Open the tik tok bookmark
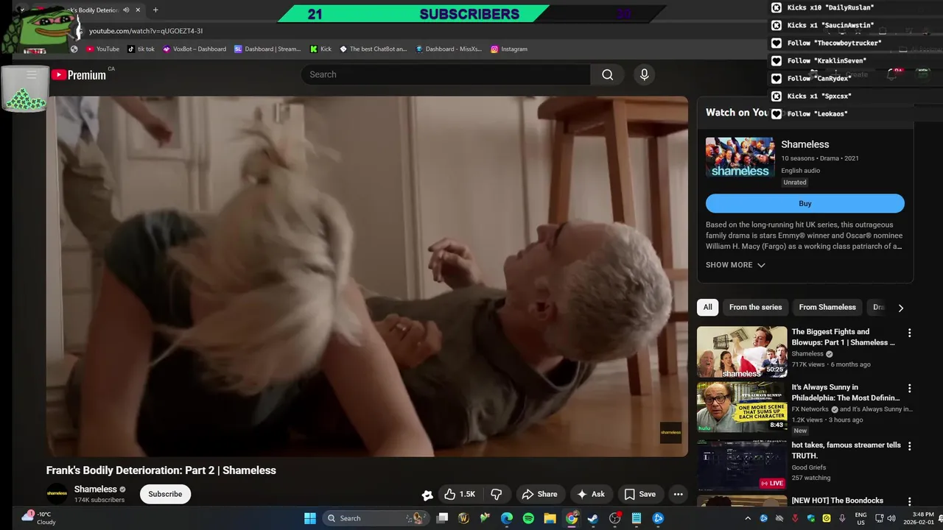Viewport: 943px width, 530px height. click(141, 49)
